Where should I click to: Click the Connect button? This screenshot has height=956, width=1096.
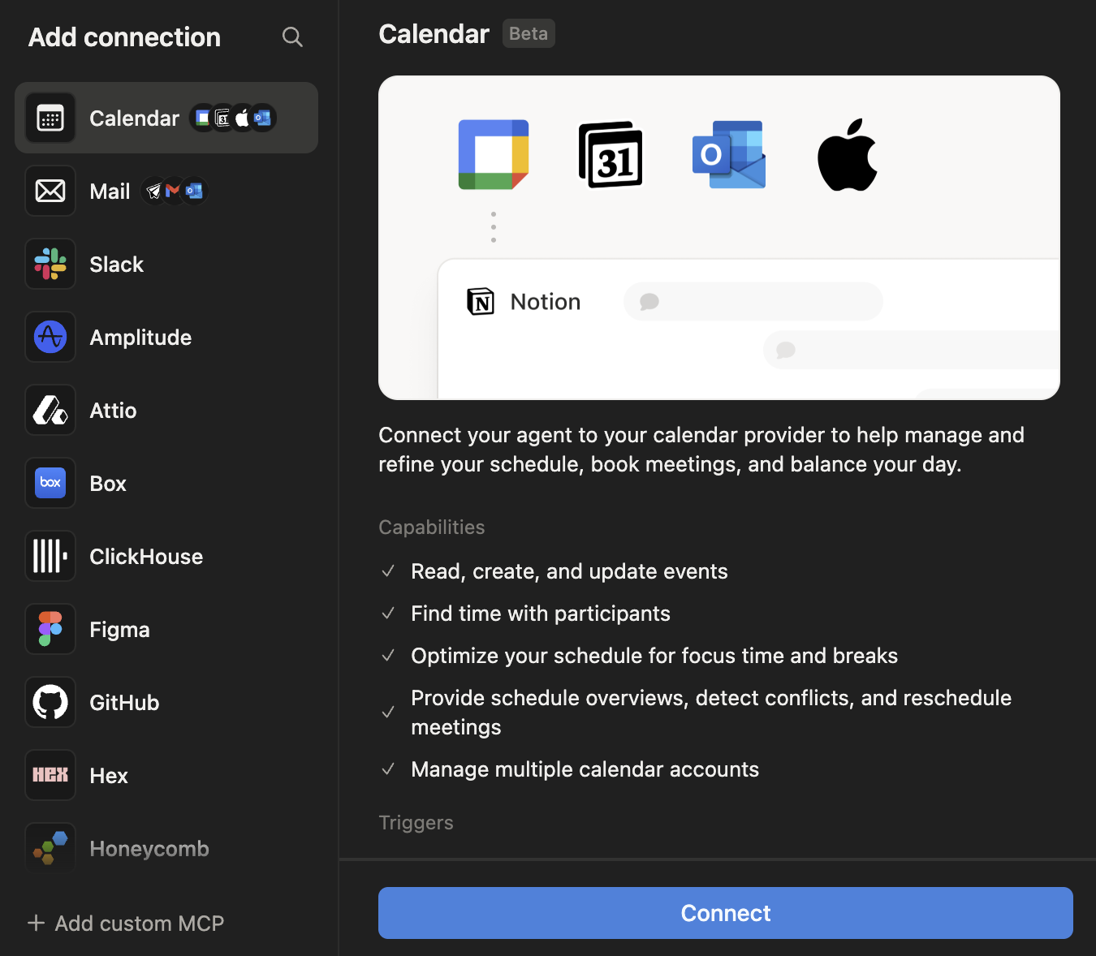point(726,913)
